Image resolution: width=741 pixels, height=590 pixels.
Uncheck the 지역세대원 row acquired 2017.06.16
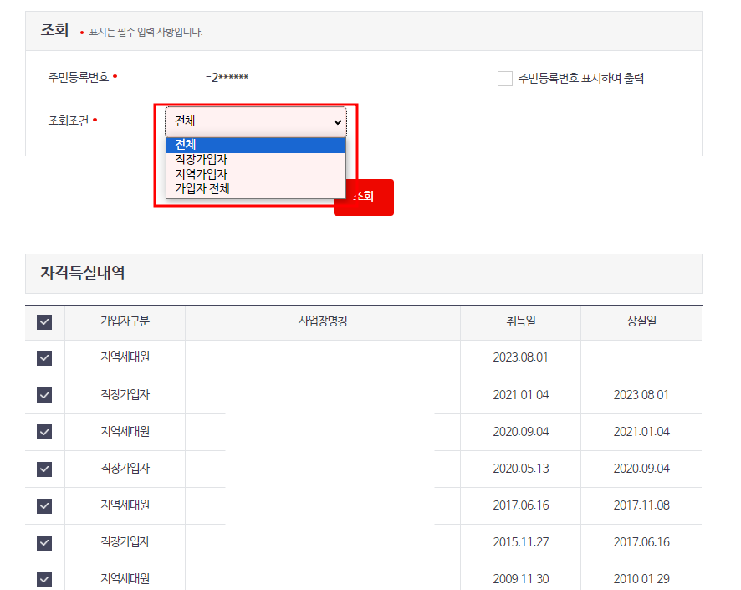coord(43,505)
